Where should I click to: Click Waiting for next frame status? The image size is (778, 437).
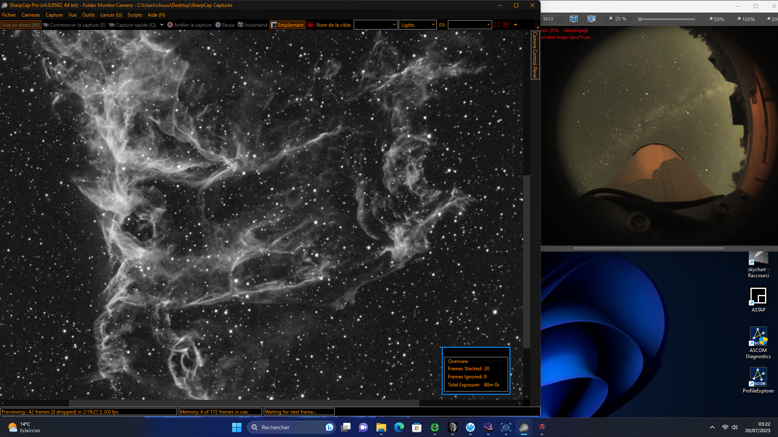299,412
